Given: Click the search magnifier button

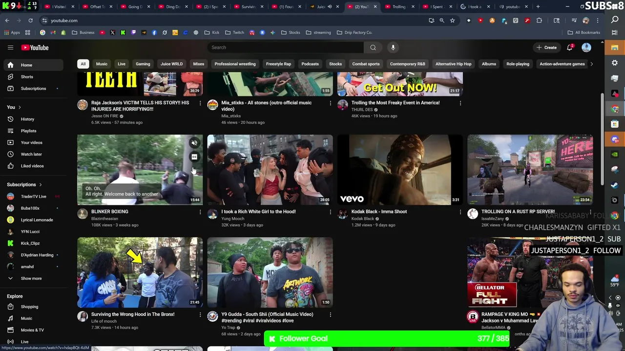Looking at the screenshot, I should coord(373,47).
